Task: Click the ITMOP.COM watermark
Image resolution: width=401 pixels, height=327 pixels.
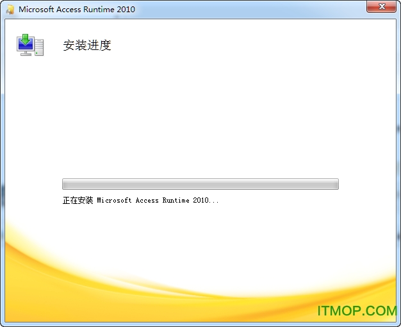Action: (x=357, y=311)
